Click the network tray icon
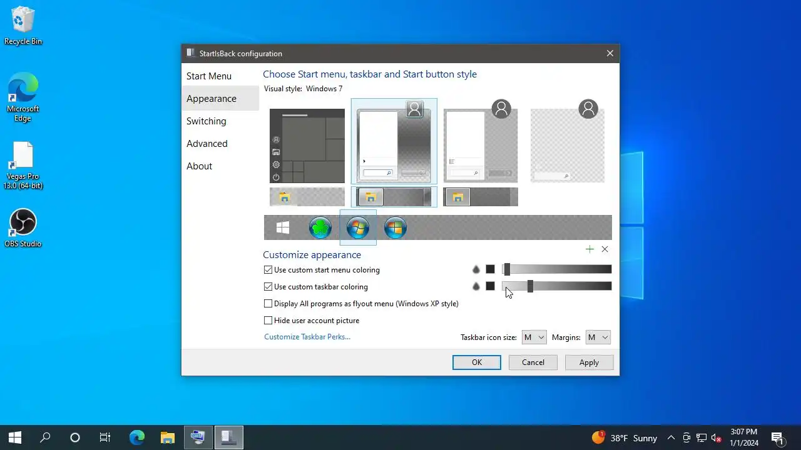This screenshot has height=450, width=801. (x=702, y=438)
